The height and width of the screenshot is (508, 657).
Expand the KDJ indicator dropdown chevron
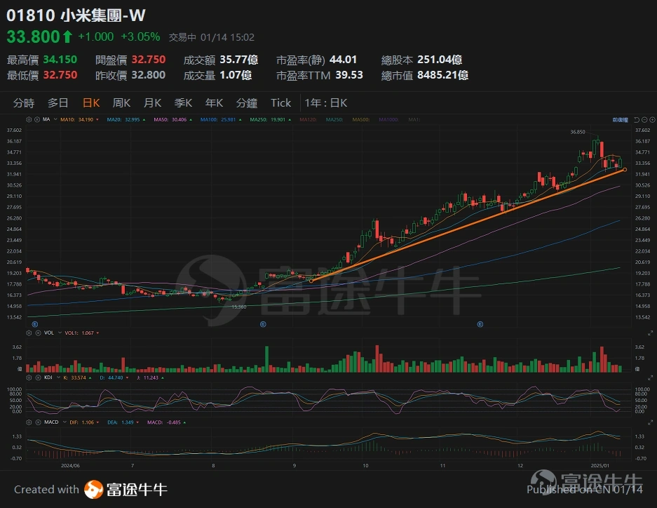(x=58, y=377)
